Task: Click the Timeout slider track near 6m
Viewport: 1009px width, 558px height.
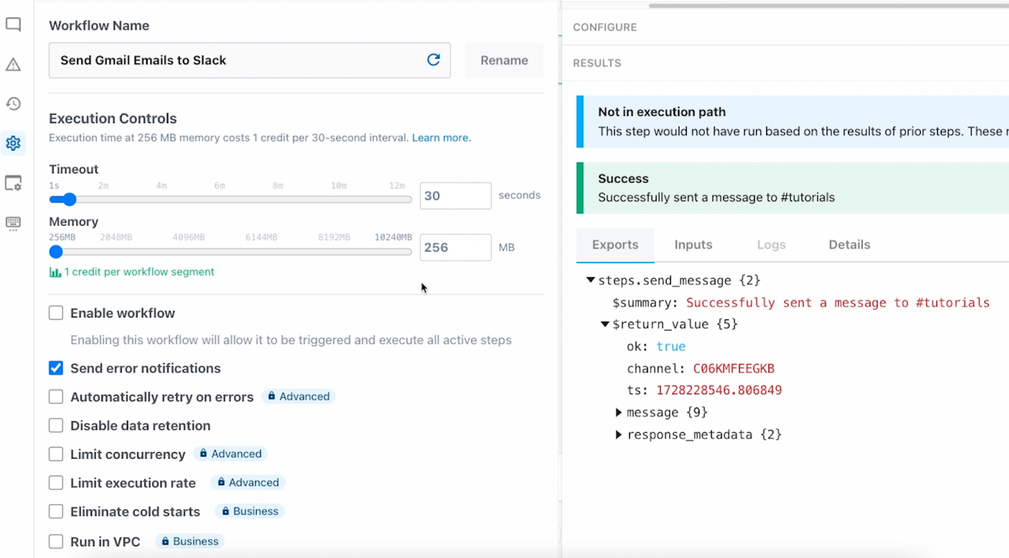Action: click(x=219, y=200)
